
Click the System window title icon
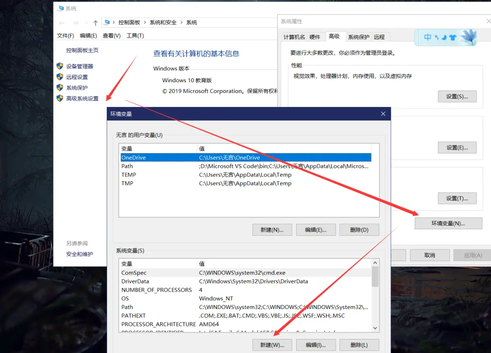pyautogui.click(x=61, y=9)
